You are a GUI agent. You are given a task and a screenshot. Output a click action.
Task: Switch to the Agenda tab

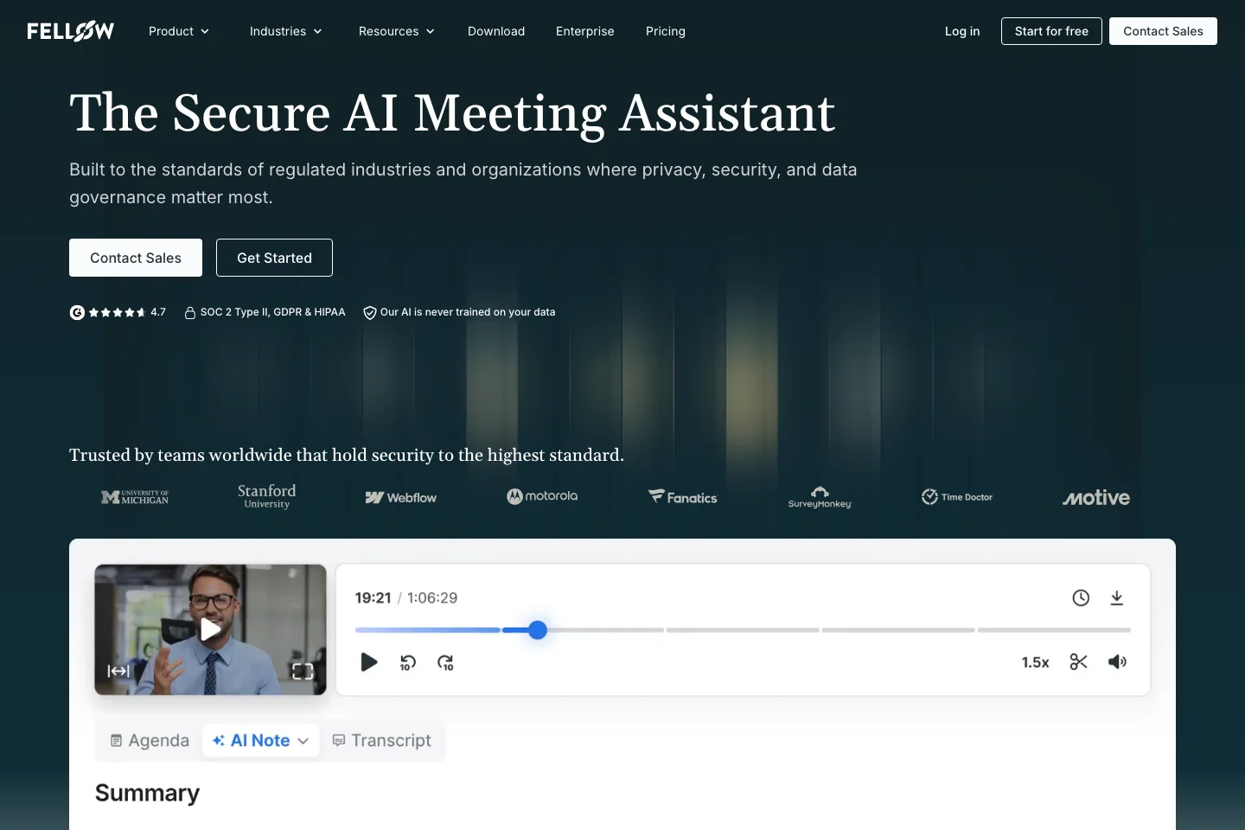[150, 741]
